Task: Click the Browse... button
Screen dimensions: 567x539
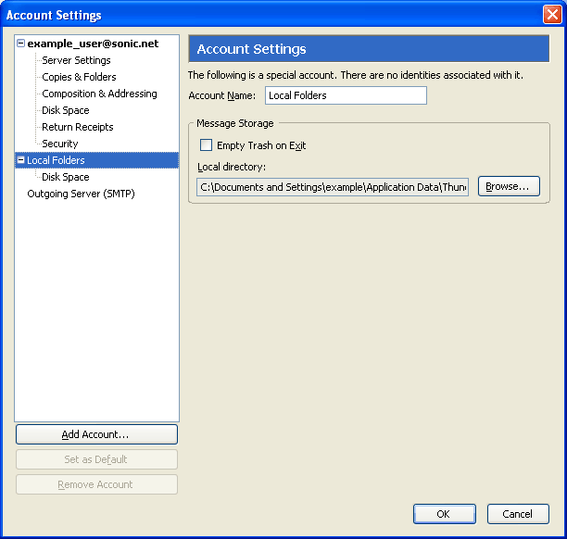Action: tap(509, 186)
